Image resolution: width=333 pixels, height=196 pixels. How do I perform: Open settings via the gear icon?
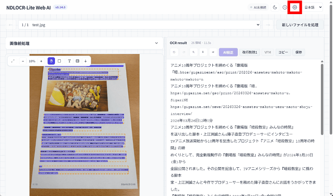[295, 7]
